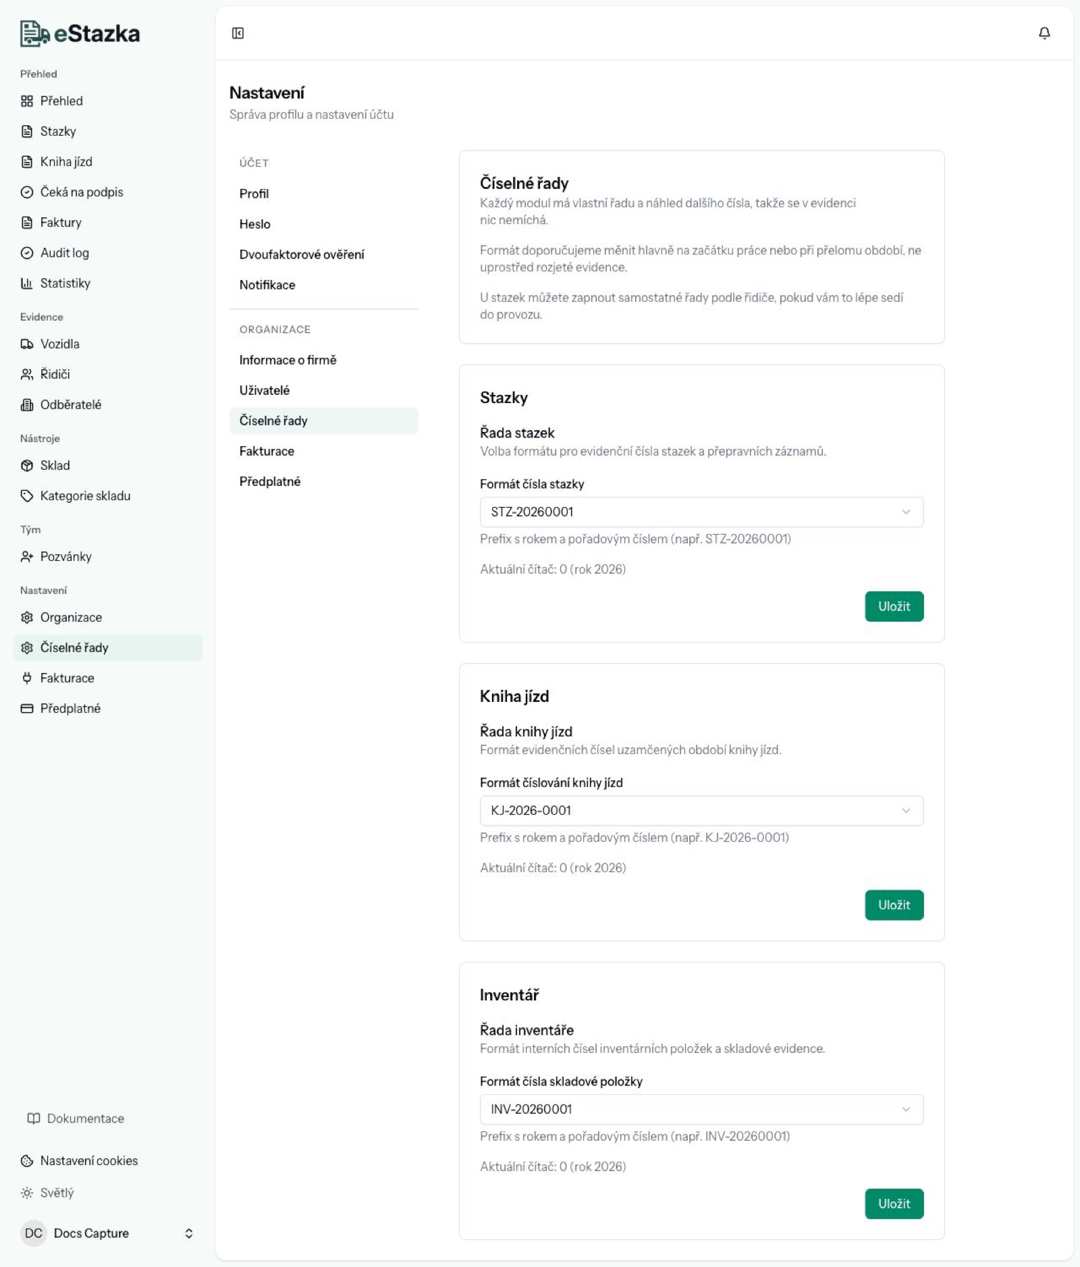Open the Statistiky chart icon

pyautogui.click(x=27, y=284)
